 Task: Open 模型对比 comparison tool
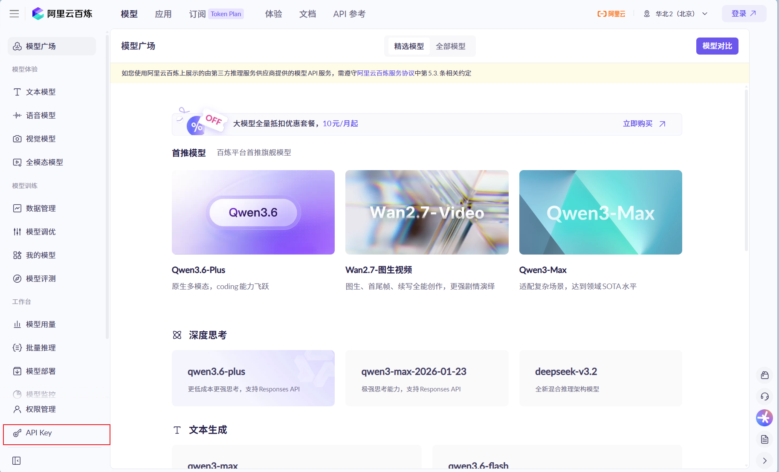tap(717, 46)
